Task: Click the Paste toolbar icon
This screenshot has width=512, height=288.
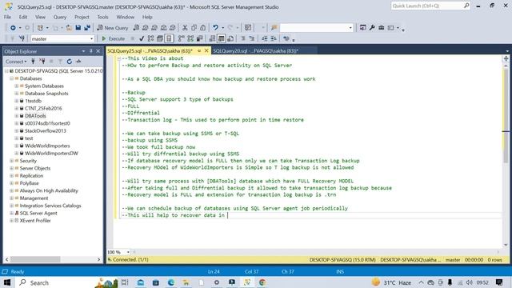Action: tap(202, 28)
